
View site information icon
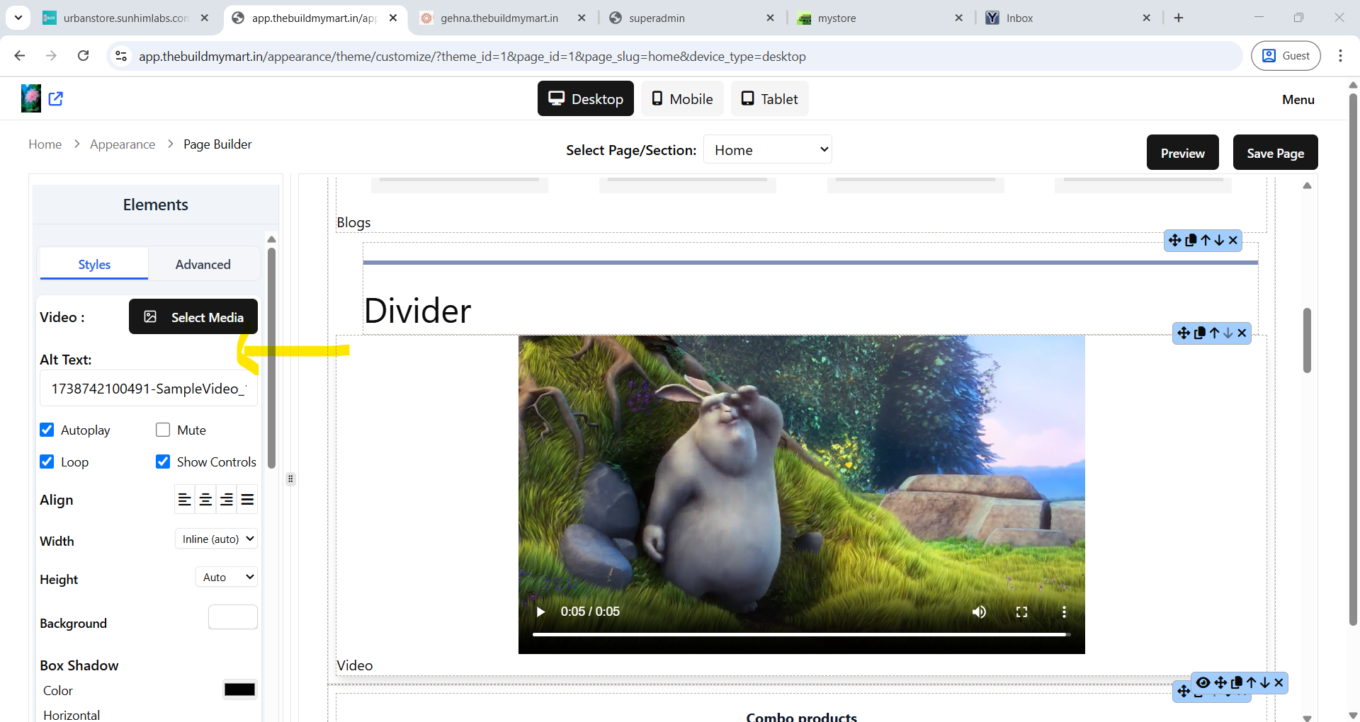[121, 56]
